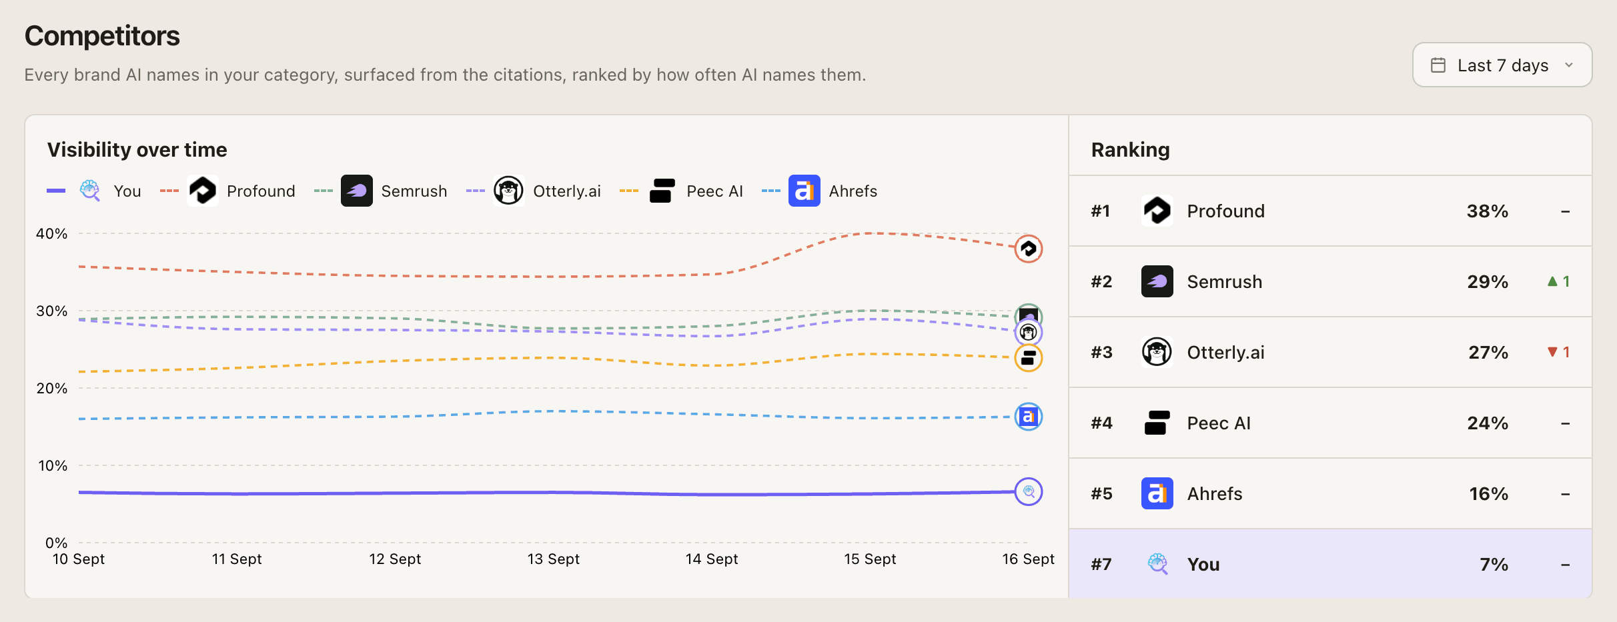Click the 40% y-axis label

[x=51, y=234]
